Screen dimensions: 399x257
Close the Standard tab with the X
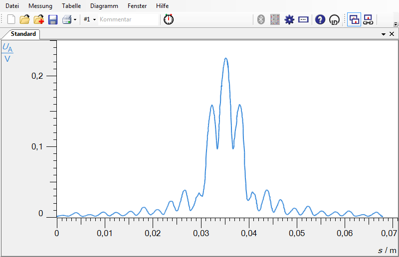click(392, 34)
